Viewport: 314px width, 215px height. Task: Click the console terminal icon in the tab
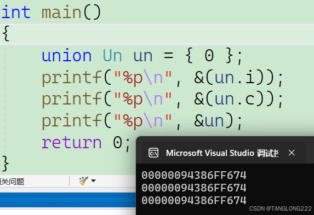tap(153, 153)
